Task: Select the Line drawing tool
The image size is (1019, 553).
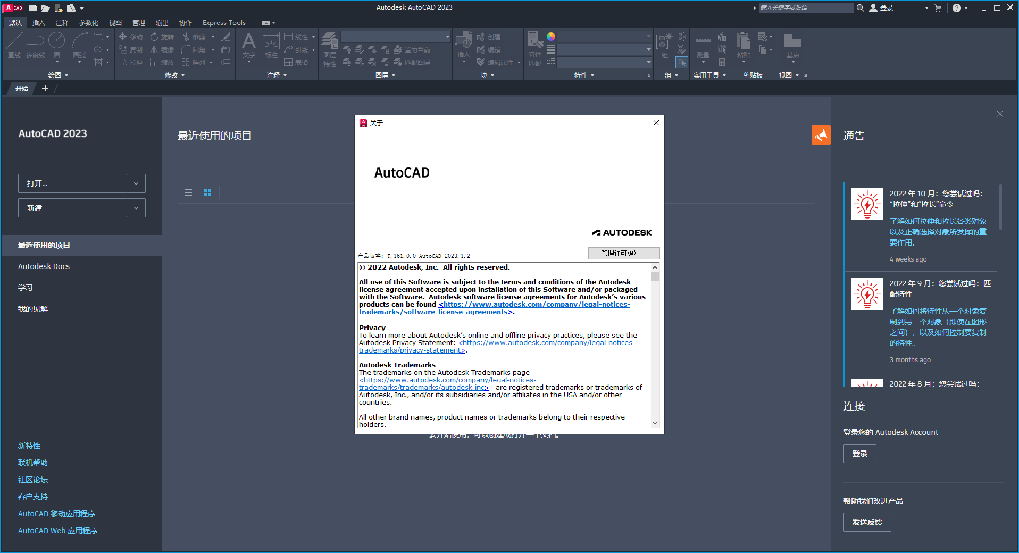Action: [14, 44]
